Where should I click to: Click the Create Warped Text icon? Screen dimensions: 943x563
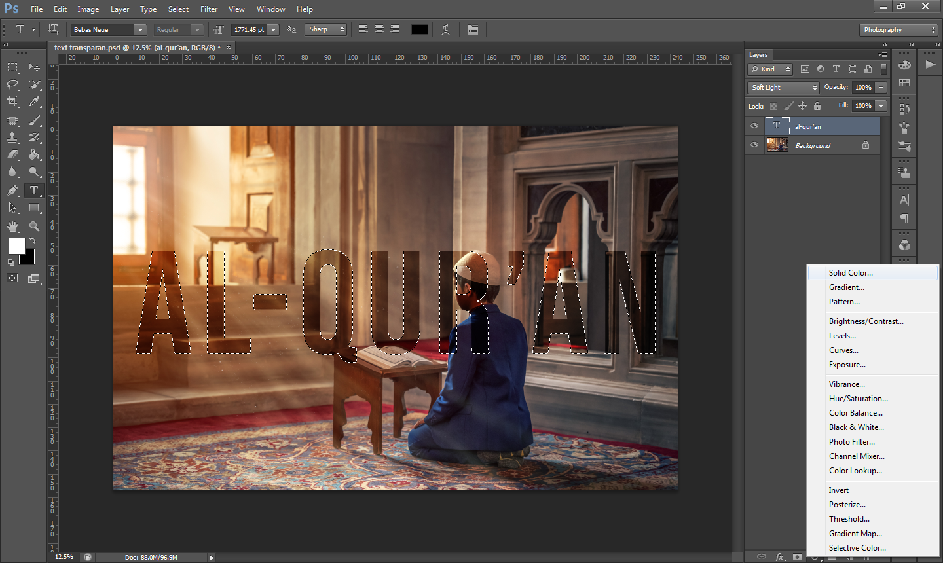445,30
